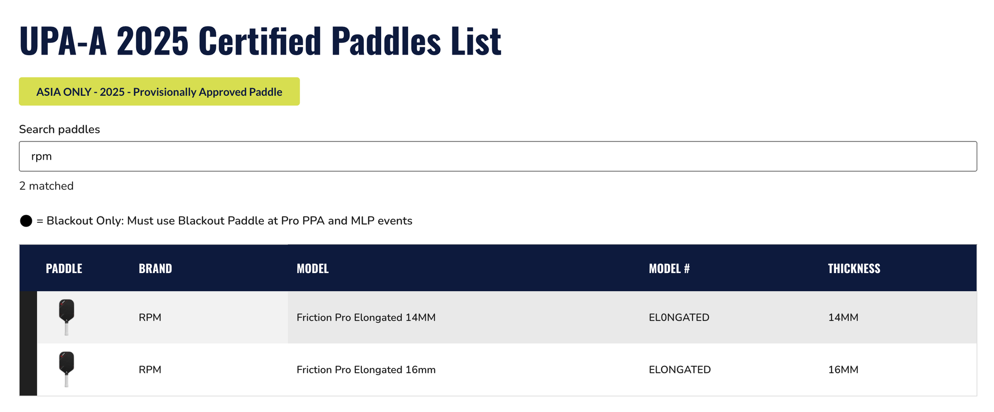Click the 14MM thickness column value
994x412 pixels.
(843, 318)
